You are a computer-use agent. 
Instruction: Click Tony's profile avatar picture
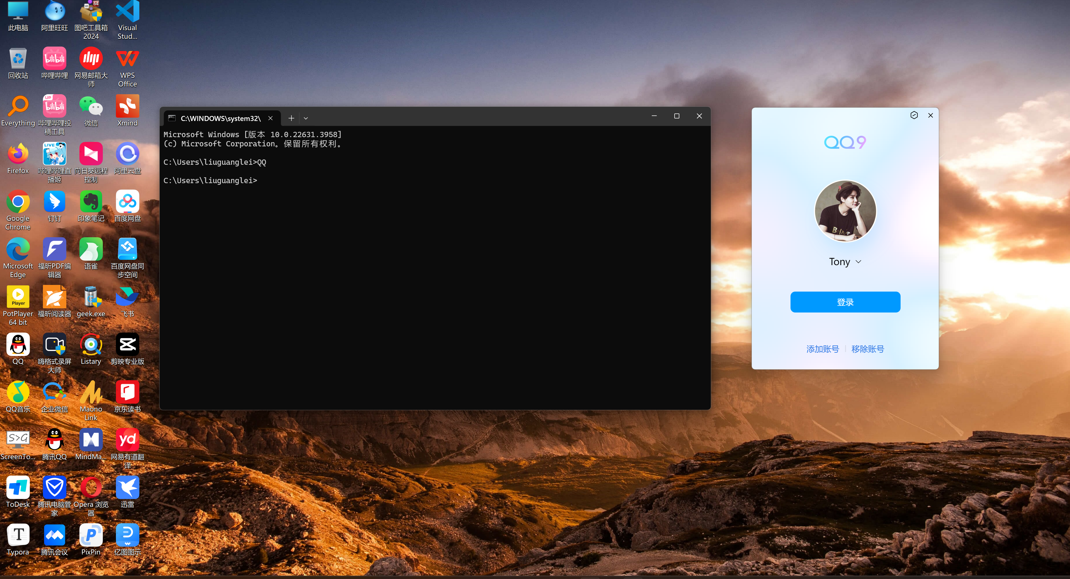coord(845,211)
